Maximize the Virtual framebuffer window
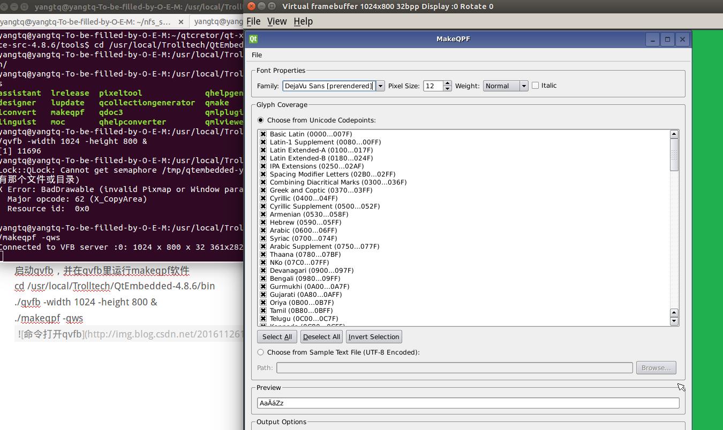Viewport: 723px width, 430px height. pyautogui.click(x=272, y=6)
